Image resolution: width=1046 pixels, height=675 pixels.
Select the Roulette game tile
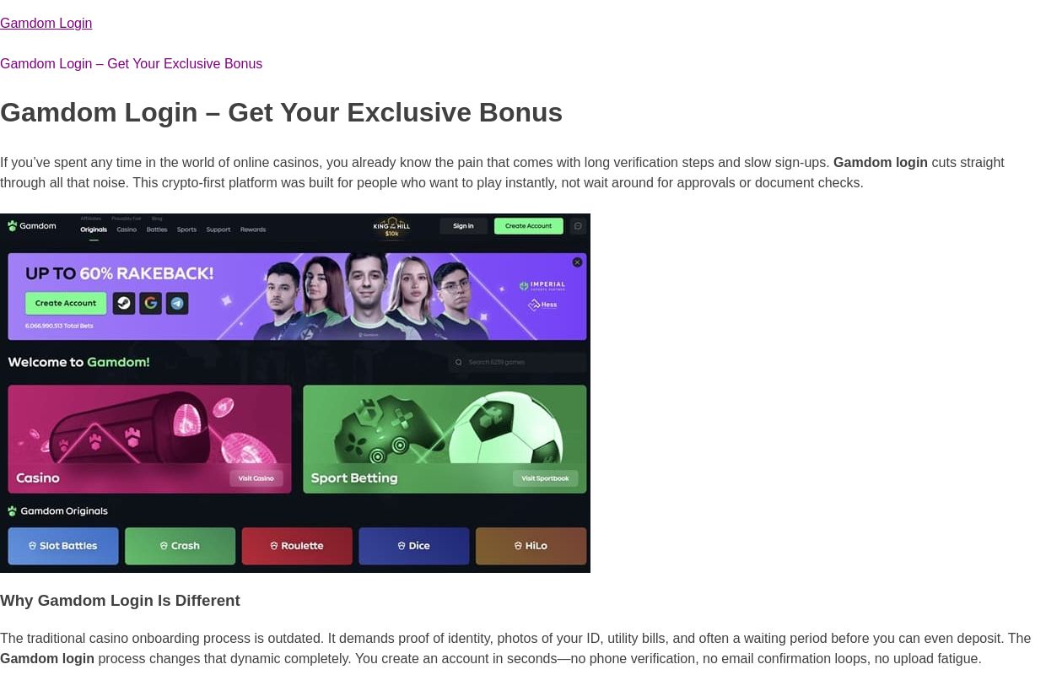297,546
